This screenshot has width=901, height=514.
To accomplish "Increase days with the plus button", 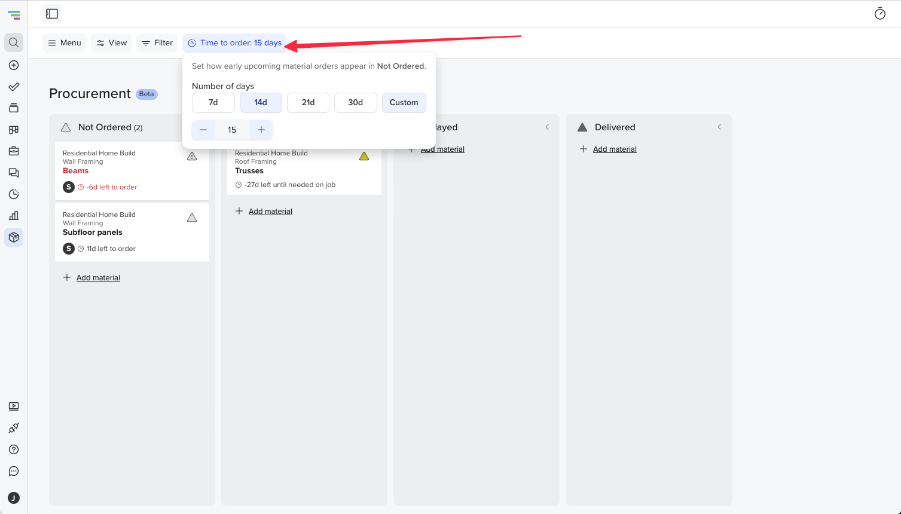I will (261, 130).
